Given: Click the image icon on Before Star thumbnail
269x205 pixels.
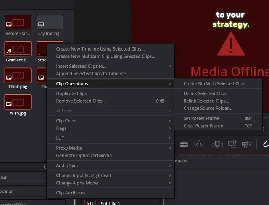Looking at the screenshot, I should click(x=9, y=24).
